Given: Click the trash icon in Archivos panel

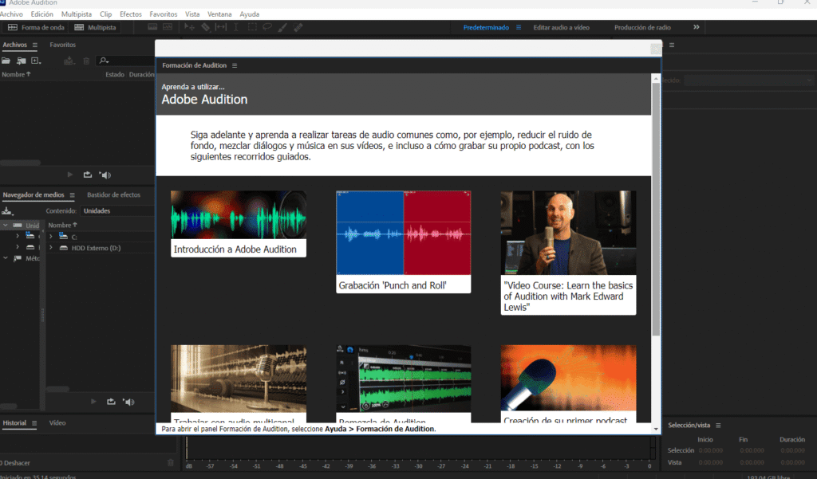Looking at the screenshot, I should (86, 61).
